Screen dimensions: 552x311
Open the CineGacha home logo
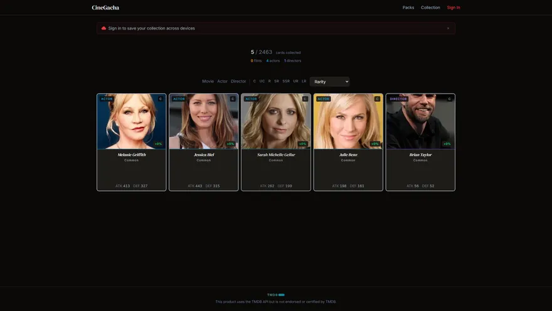[105, 8]
